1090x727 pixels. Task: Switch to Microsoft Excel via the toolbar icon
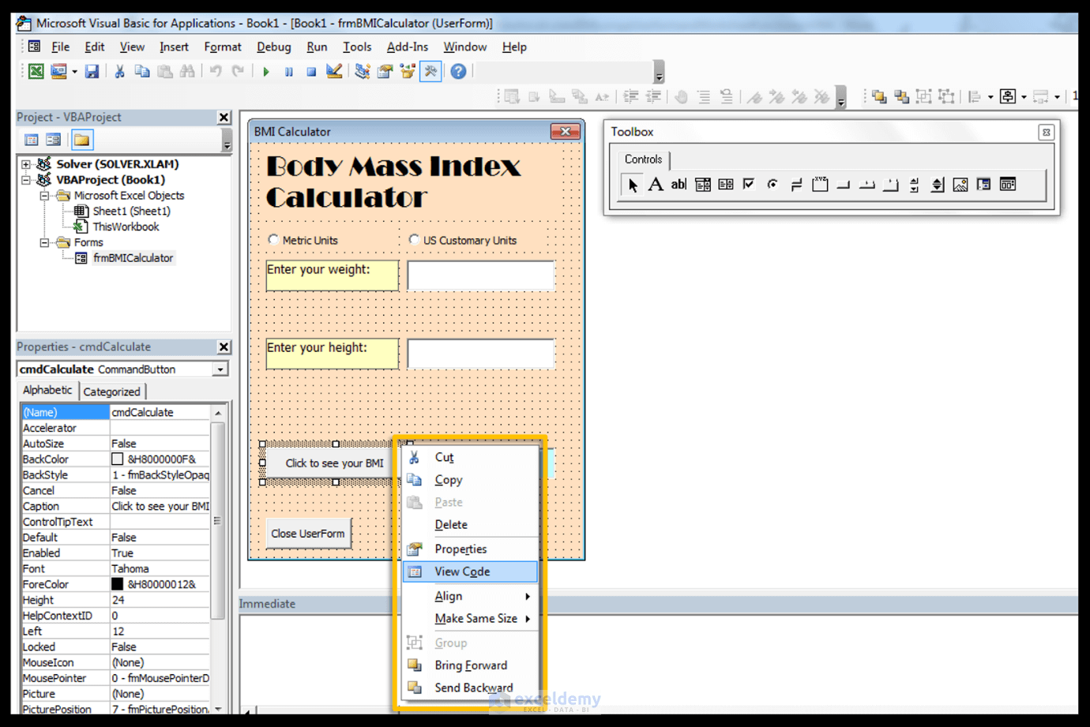tap(35, 71)
